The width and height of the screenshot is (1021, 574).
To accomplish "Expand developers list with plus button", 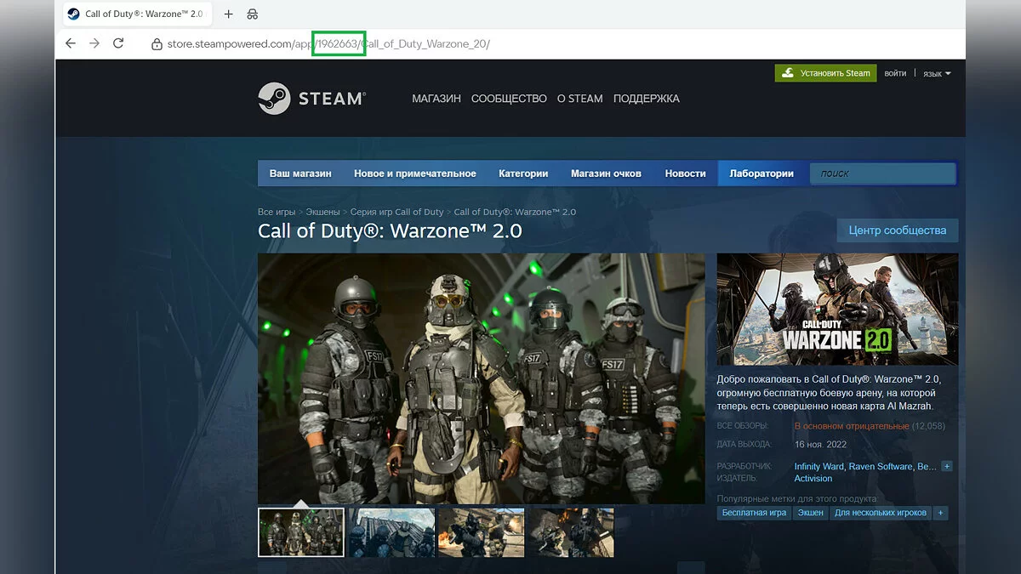I will point(947,466).
